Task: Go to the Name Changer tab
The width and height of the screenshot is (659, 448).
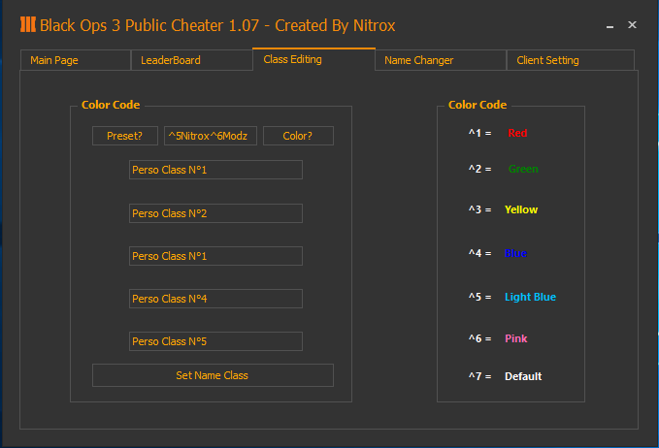Action: point(441,60)
